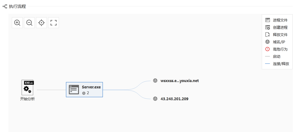The image size is (295, 132).
Task: Open the 43.248.201.209 IP node
Action: tap(175, 99)
